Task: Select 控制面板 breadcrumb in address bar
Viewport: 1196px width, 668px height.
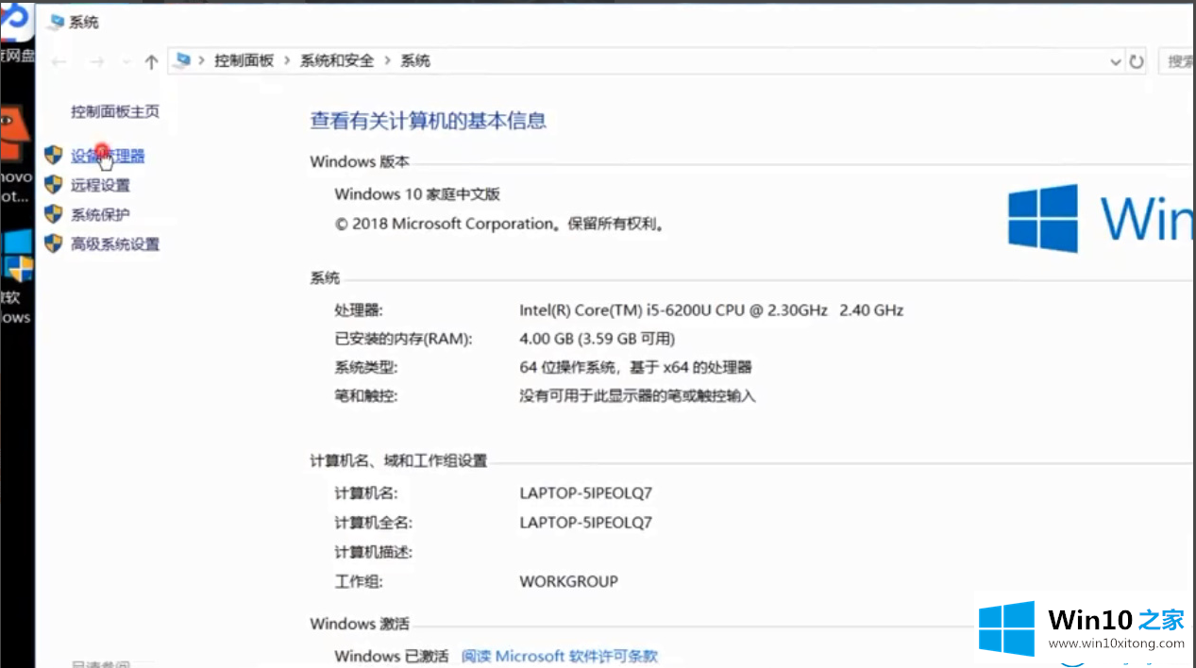Action: coord(244,60)
